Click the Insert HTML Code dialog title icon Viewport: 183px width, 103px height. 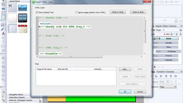tap(33, 2)
